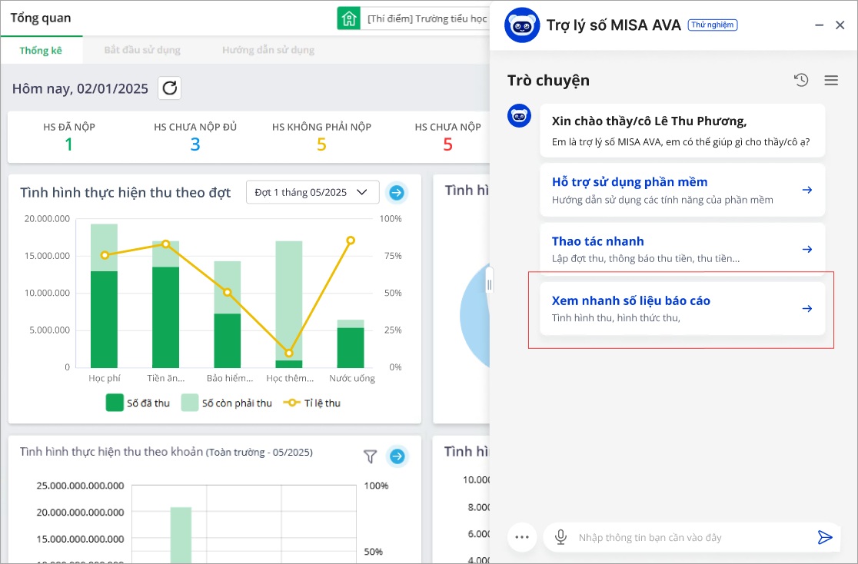Click the Nước uống bar in chart
Screen dimensions: 858x564
[351, 343]
